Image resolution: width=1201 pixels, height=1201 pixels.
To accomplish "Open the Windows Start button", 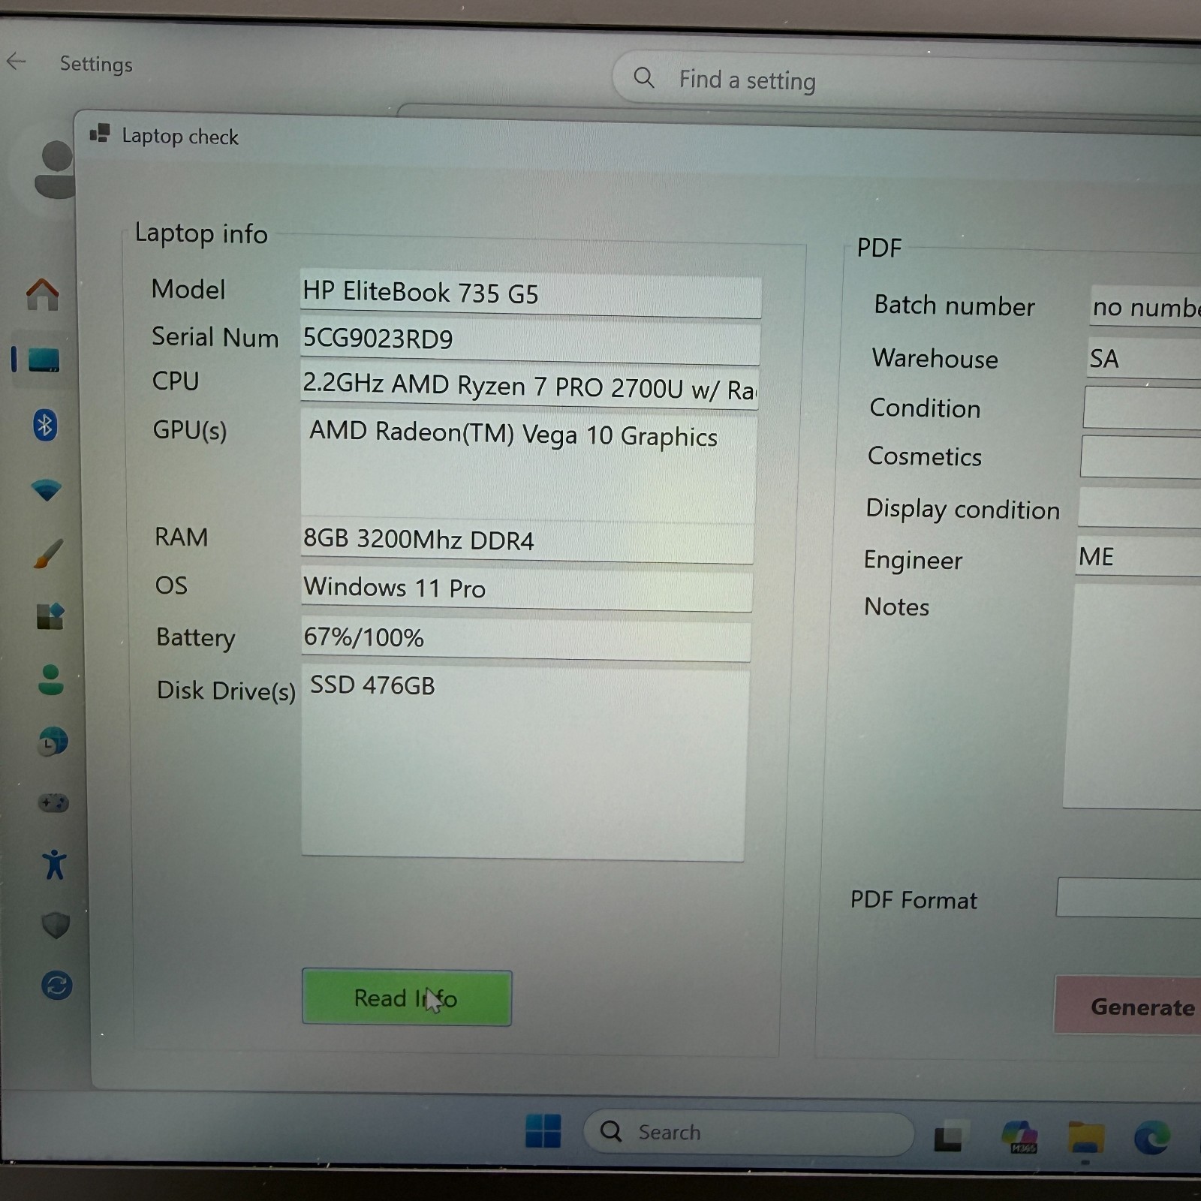I will tap(543, 1130).
